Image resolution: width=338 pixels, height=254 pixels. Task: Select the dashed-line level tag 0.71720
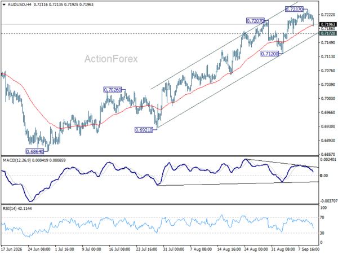point(328,33)
